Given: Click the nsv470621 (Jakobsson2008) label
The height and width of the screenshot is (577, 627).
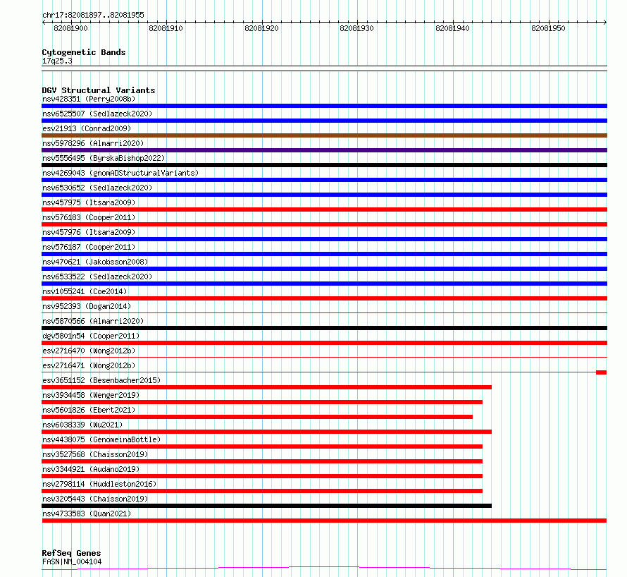Looking at the screenshot, I should [x=95, y=262].
